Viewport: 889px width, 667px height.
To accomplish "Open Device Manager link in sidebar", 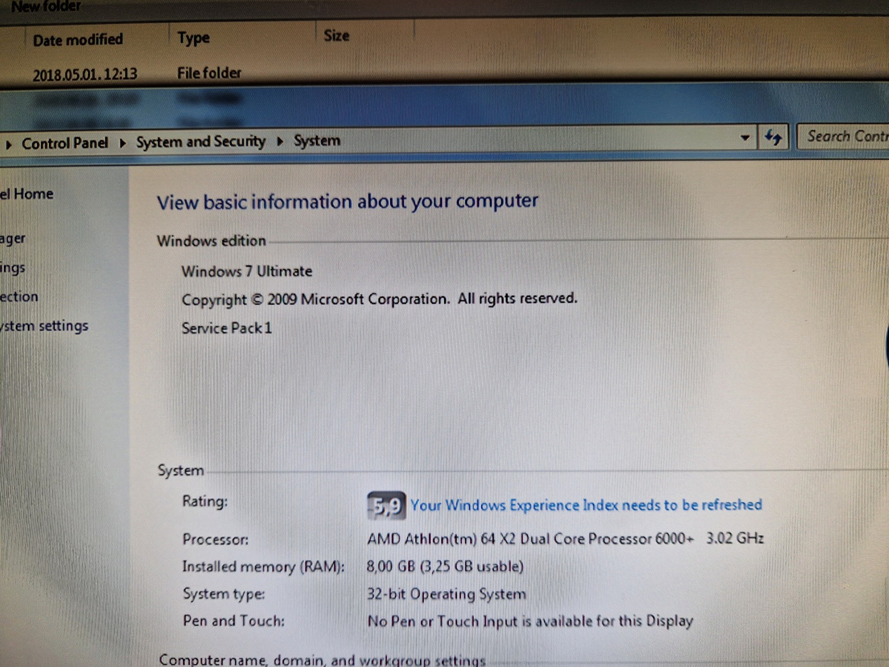I will (13, 239).
